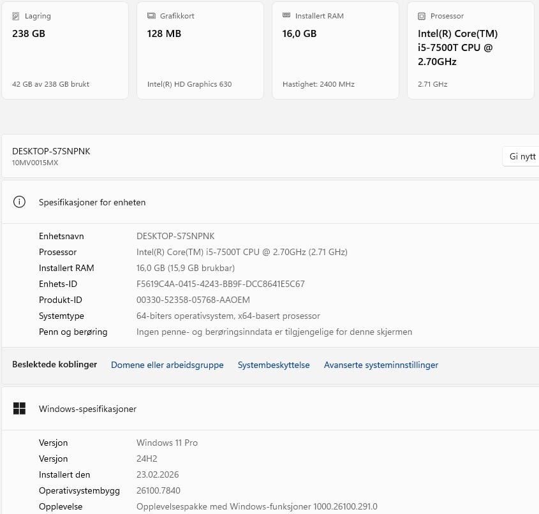This screenshot has height=514, width=539.
Task: Click the Installert RAM memory icon
Action: [286, 16]
